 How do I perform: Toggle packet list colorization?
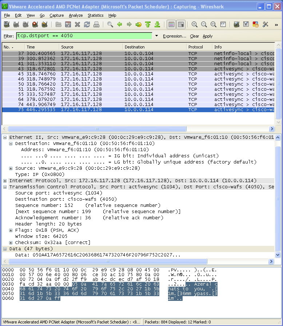(171, 24)
